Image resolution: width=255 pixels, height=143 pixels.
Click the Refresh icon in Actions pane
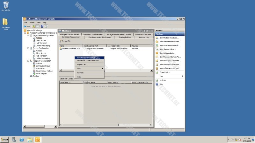(157, 80)
